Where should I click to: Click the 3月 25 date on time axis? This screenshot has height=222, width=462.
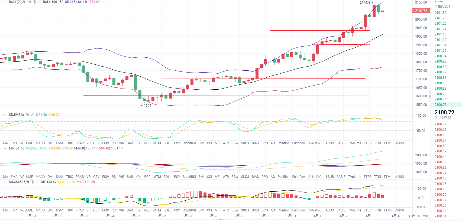[135, 216]
